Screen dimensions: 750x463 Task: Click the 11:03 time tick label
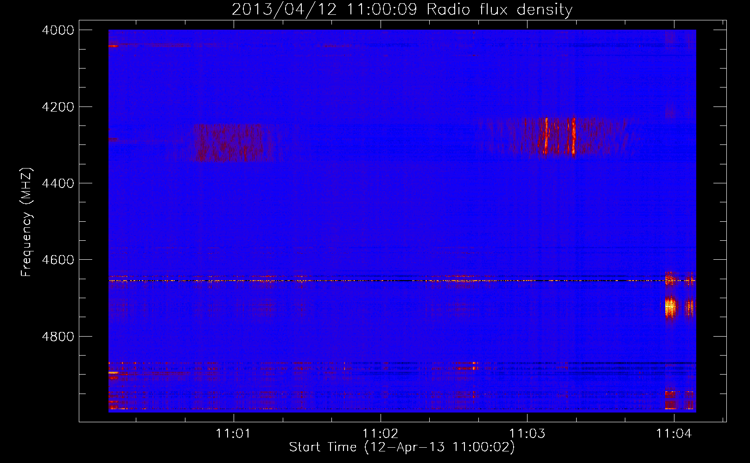[x=527, y=433]
